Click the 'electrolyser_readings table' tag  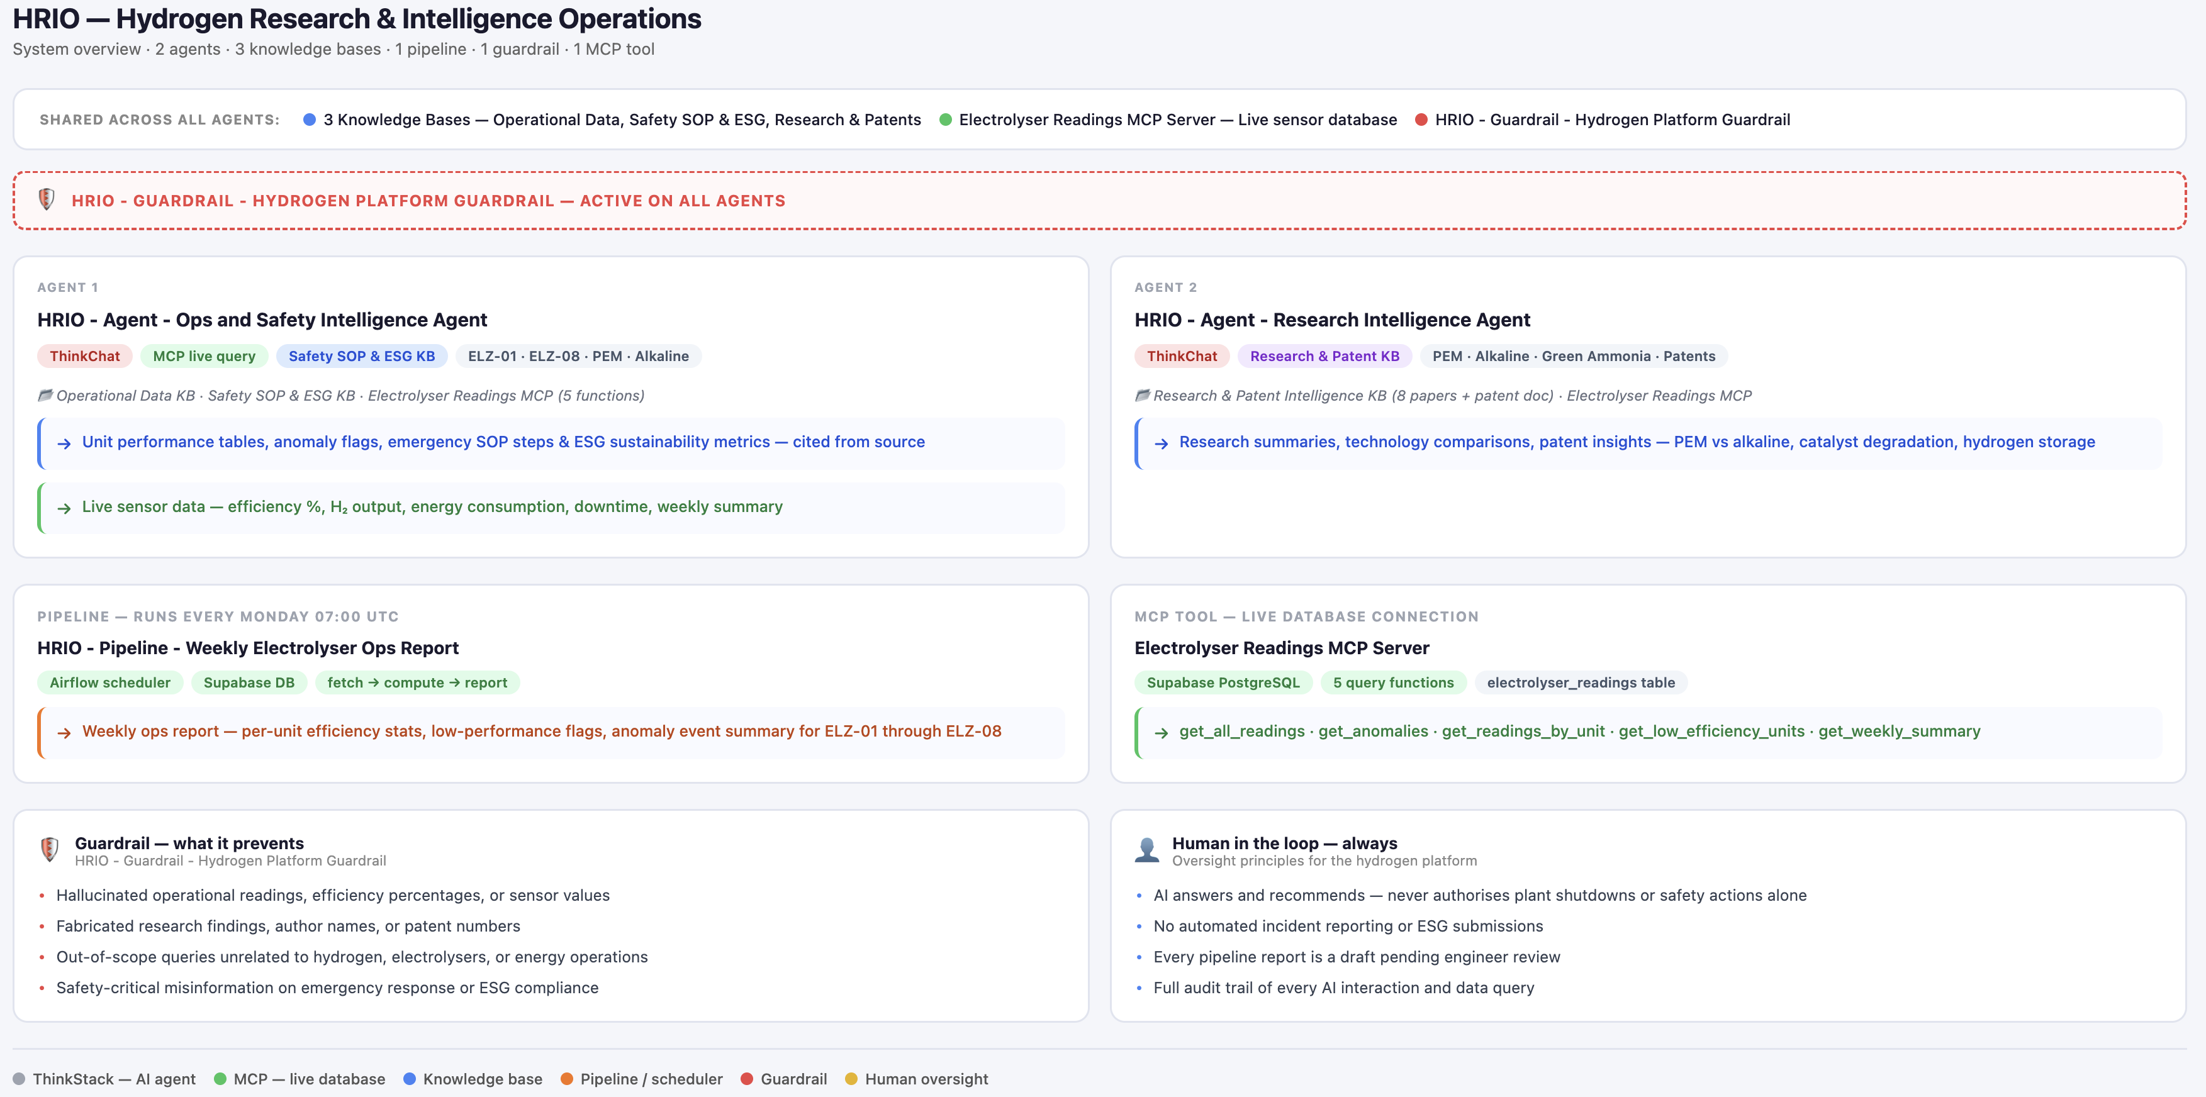tap(1581, 682)
